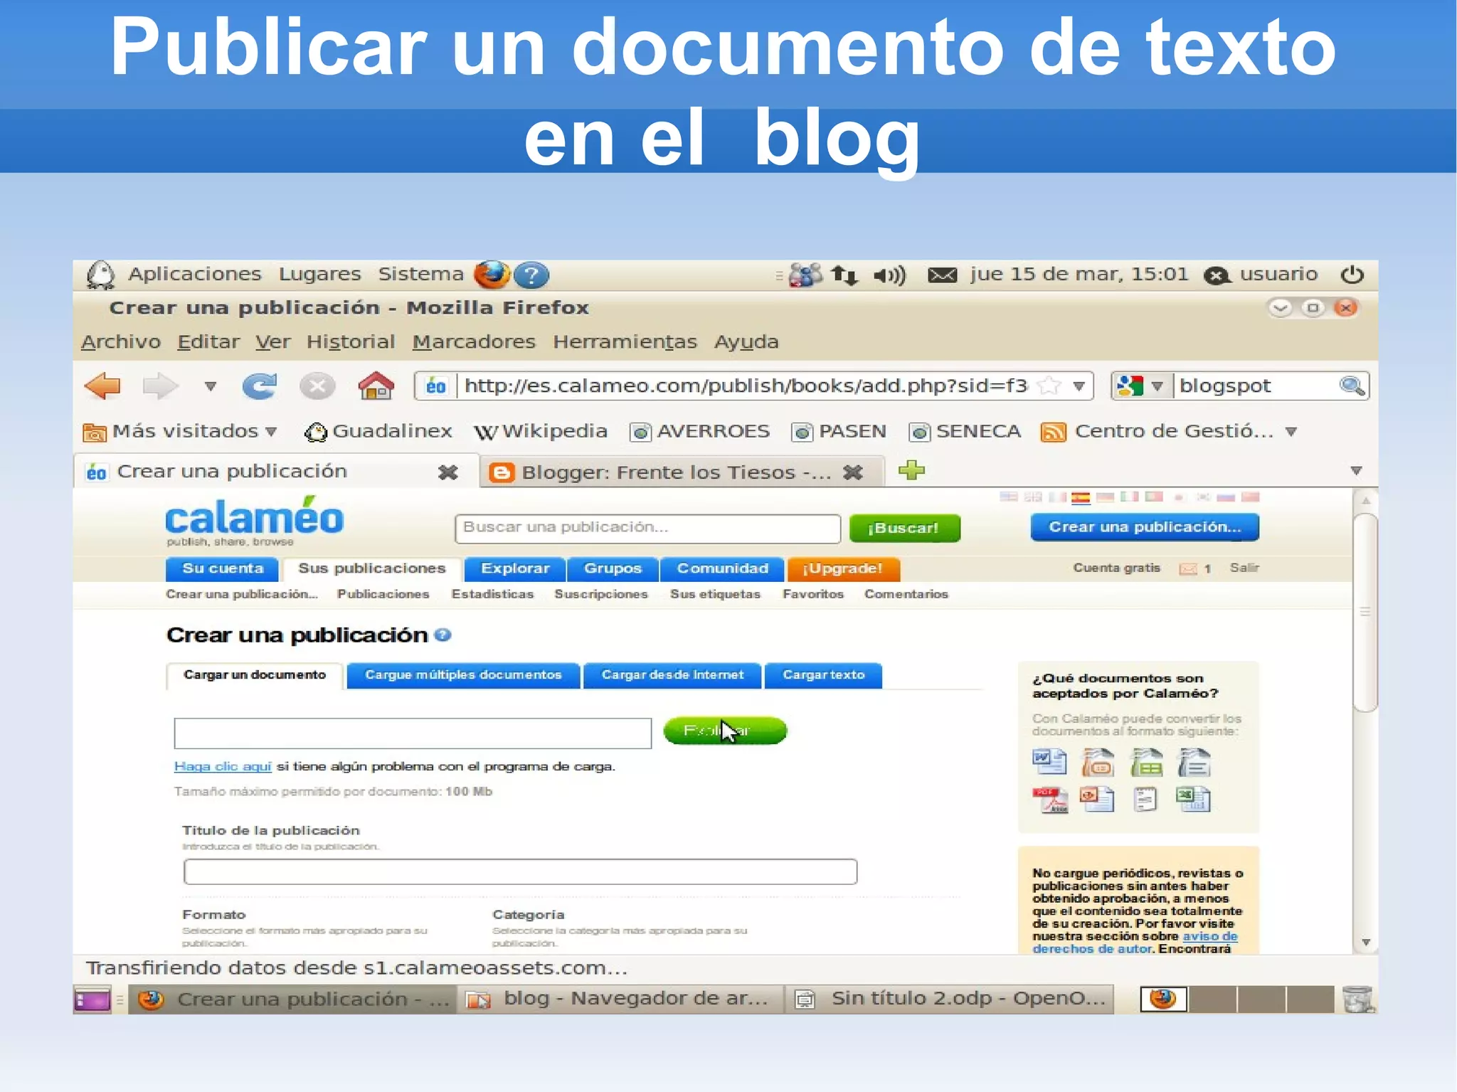1457x1092 pixels.
Task: Open the Wikipedia bookmark
Action: (x=541, y=431)
